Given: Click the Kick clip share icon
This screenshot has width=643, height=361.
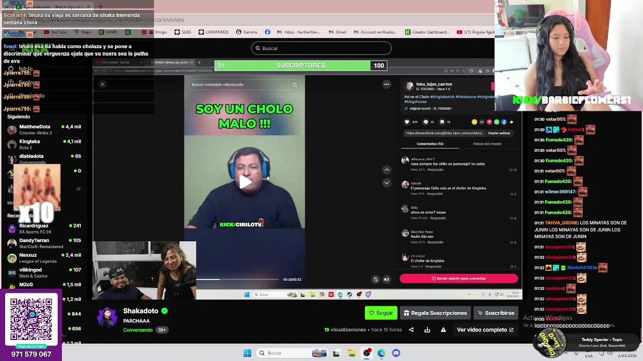Looking at the screenshot, I should 411,330.
